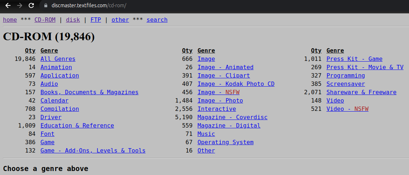Open Education & Reference genre

pos(77,126)
